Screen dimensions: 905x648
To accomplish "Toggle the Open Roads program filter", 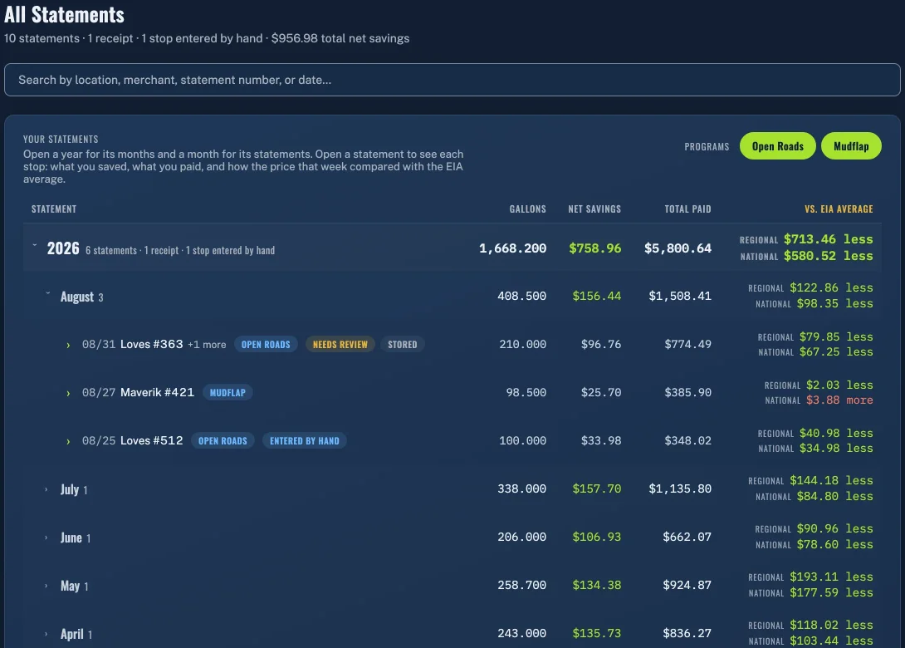I will [777, 146].
